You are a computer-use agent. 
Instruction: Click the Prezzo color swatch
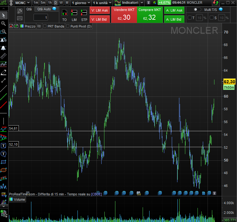point(22,26)
